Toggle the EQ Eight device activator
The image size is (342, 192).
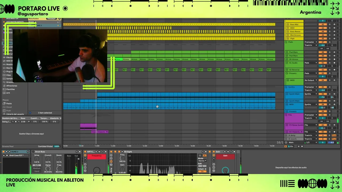tap(119, 152)
